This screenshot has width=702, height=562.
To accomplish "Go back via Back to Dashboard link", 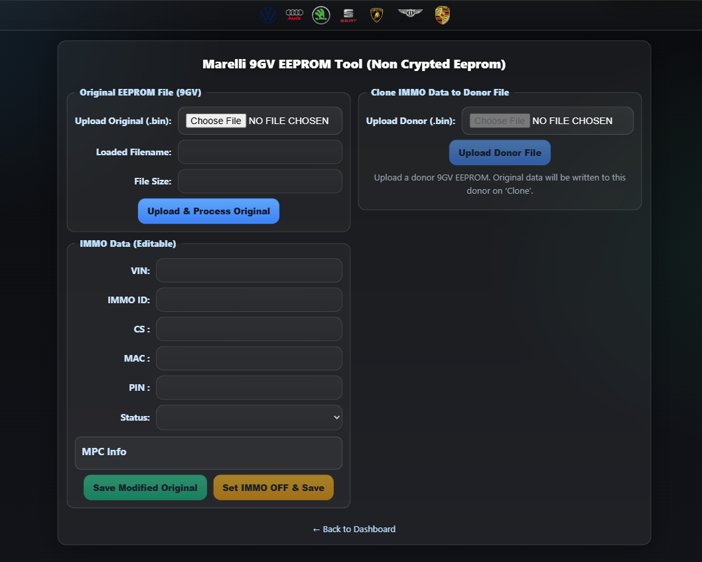I will pos(354,529).
